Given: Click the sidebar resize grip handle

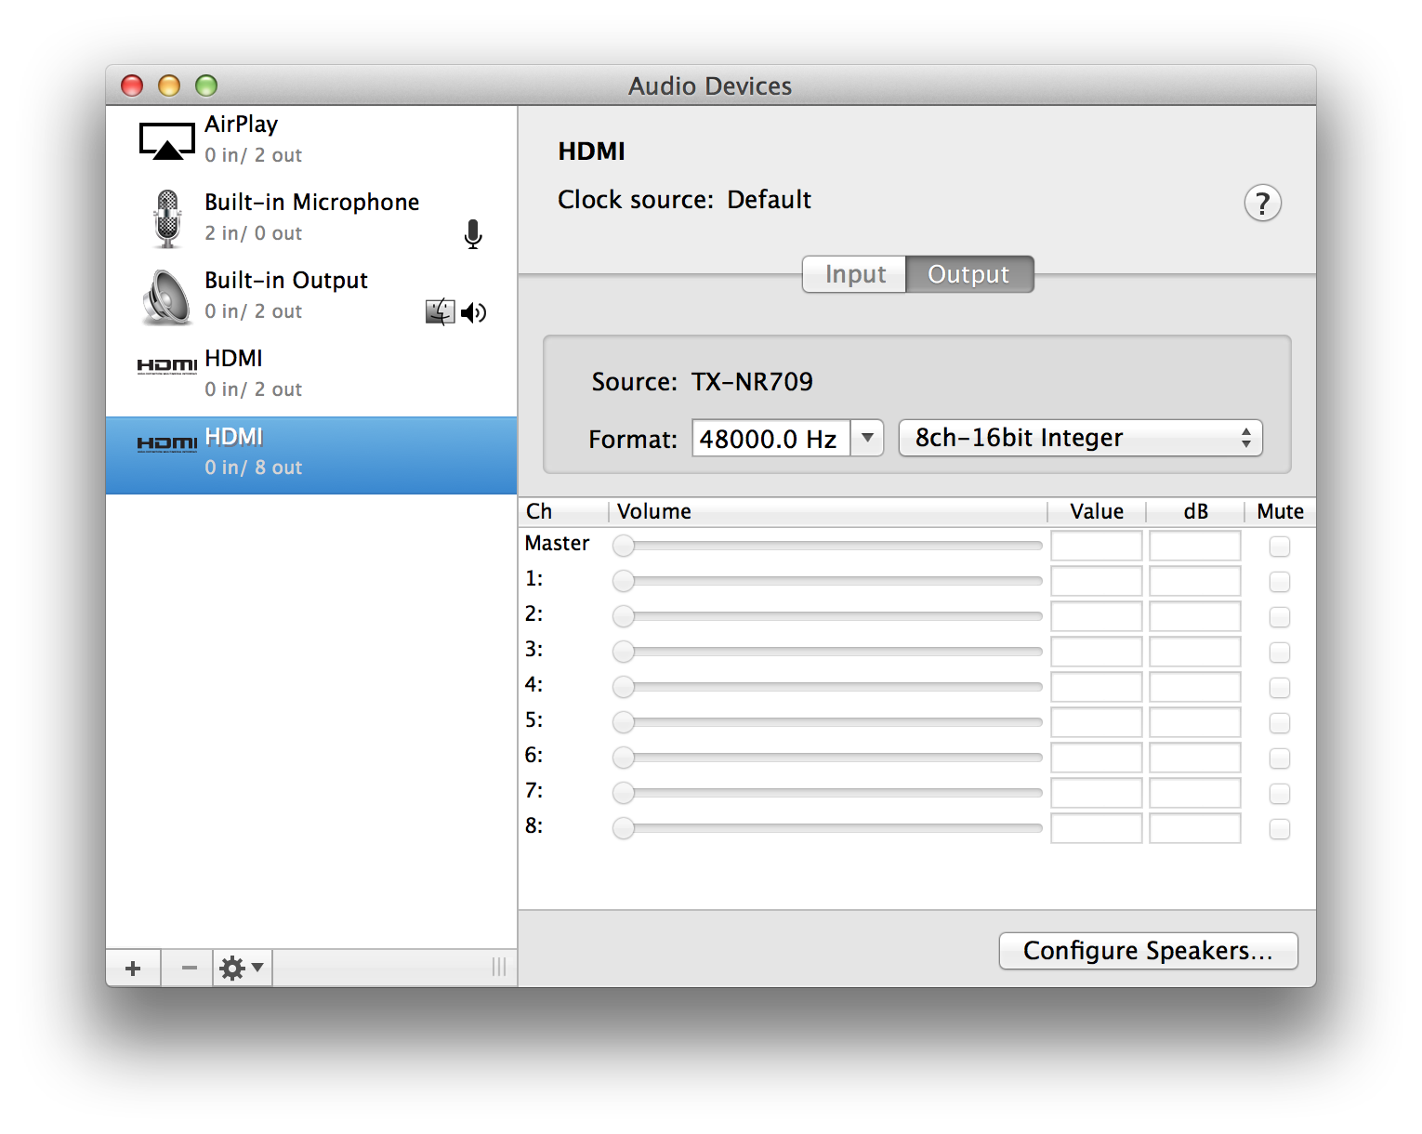Looking at the screenshot, I should click(x=499, y=968).
